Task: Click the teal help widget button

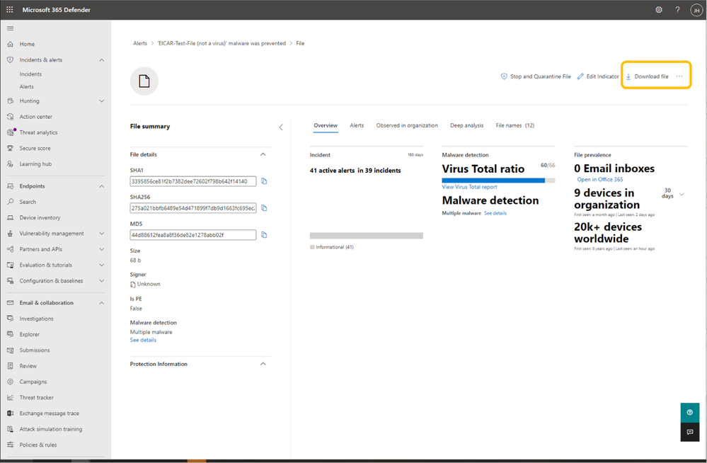Action: point(689,413)
